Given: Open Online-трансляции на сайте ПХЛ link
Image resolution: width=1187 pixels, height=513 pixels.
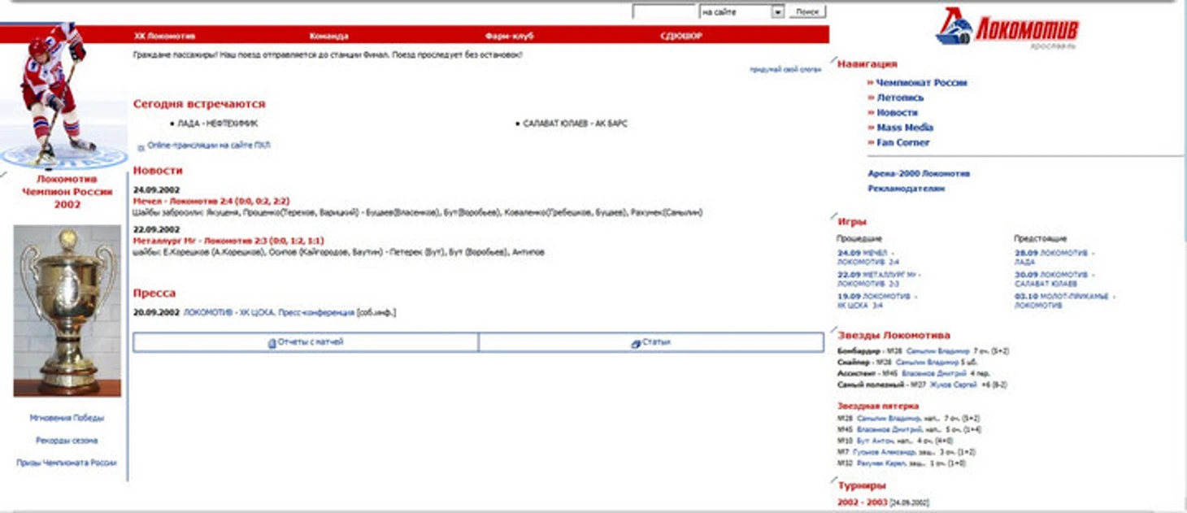Looking at the screenshot, I should (209, 146).
